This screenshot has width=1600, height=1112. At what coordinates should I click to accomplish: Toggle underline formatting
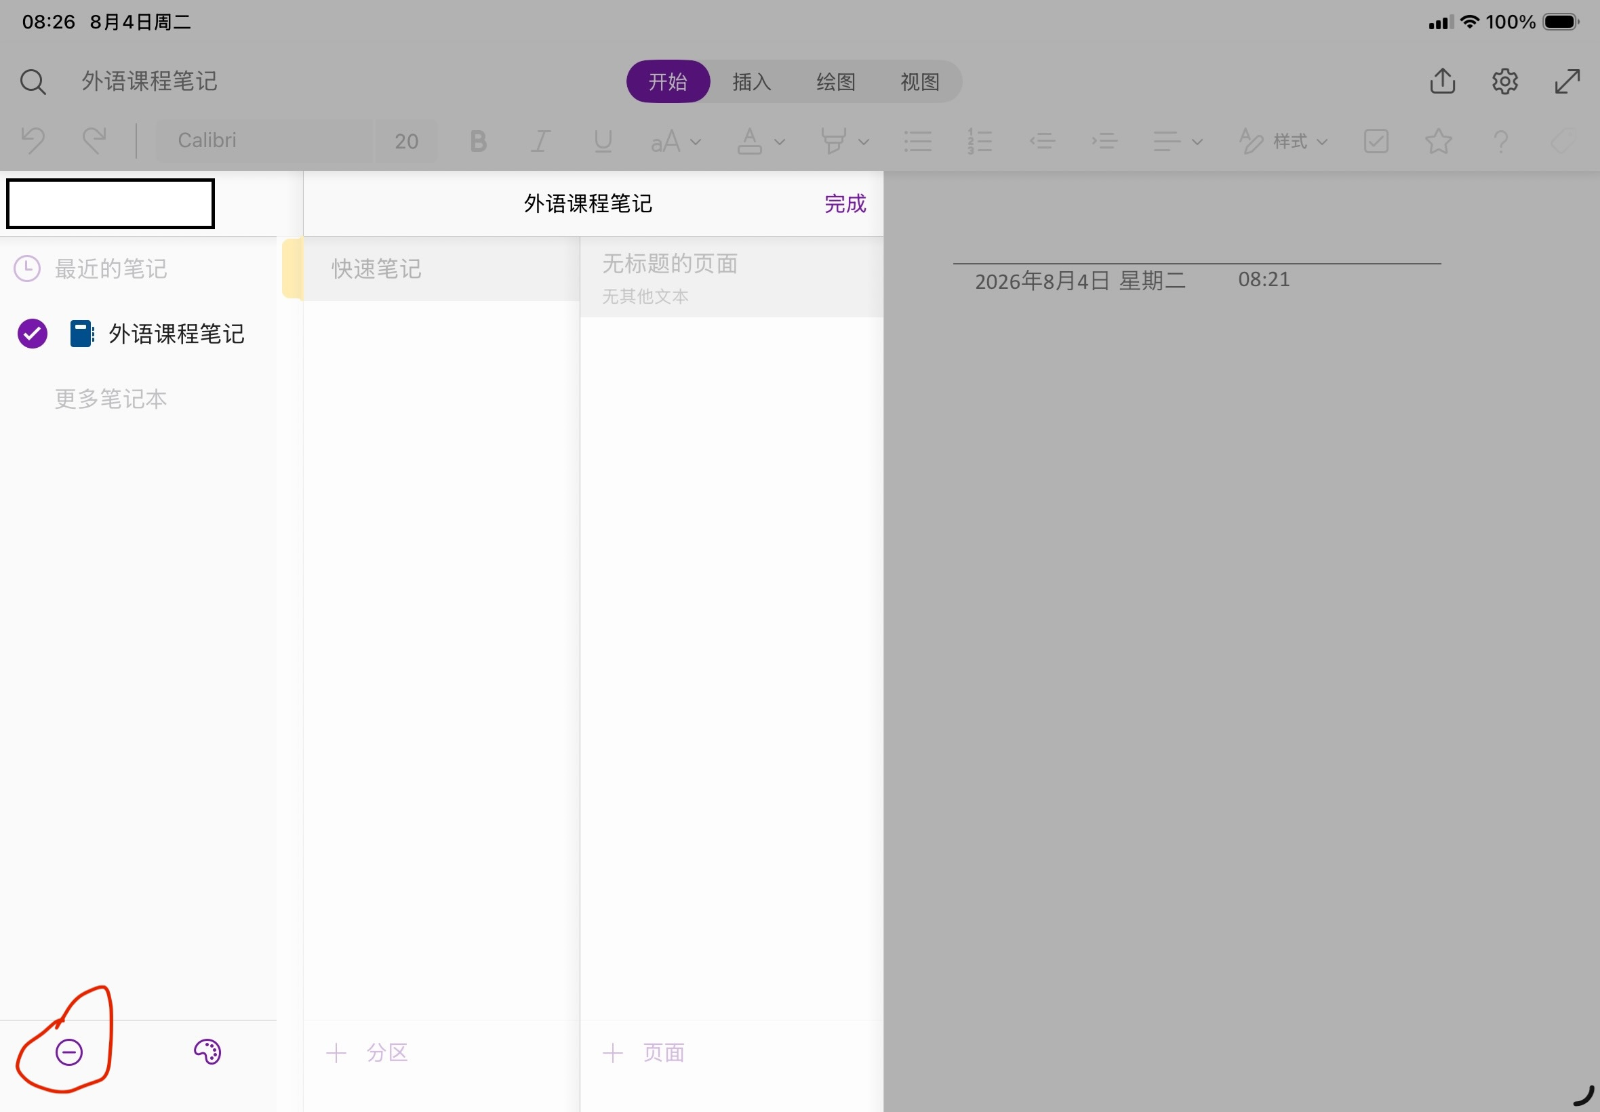603,142
